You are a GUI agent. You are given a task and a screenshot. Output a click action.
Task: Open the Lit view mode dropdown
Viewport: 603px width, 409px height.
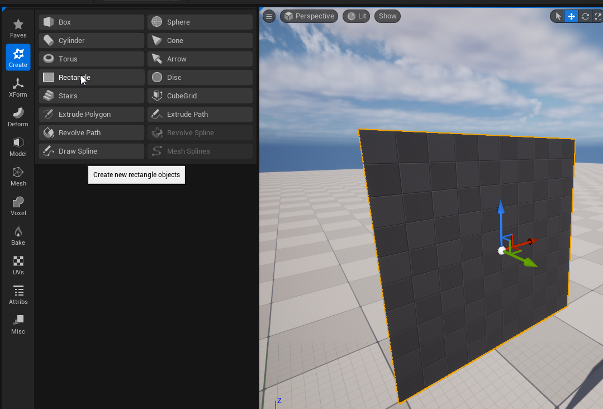pyautogui.click(x=357, y=16)
